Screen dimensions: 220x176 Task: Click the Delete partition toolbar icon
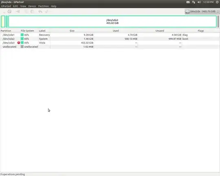pyautogui.click(x=9, y=11)
